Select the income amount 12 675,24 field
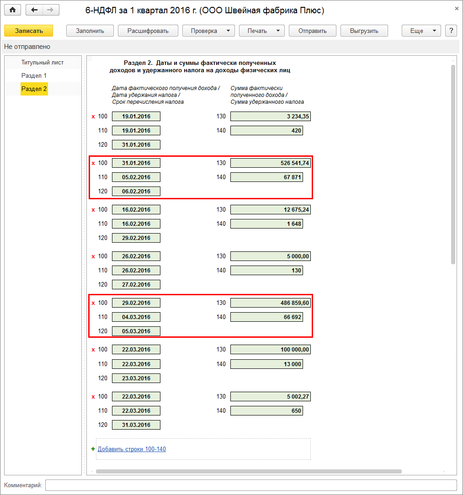The image size is (463, 495). pyautogui.click(x=271, y=210)
